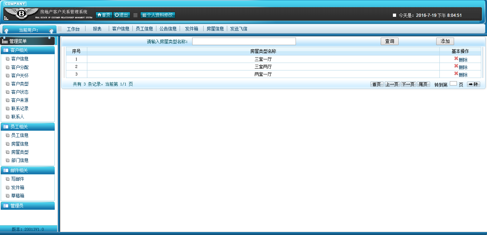Click the Bentley winged logo
Image resolution: width=487 pixels, height=235 pixels.
tap(21, 14)
